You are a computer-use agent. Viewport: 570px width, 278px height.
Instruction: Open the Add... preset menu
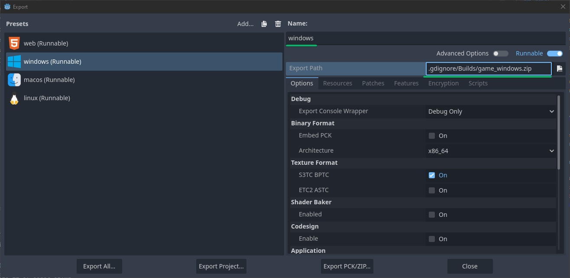click(245, 24)
